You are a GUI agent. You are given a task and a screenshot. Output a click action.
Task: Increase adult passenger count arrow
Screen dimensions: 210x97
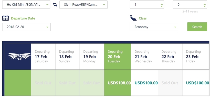(x=162, y=4)
